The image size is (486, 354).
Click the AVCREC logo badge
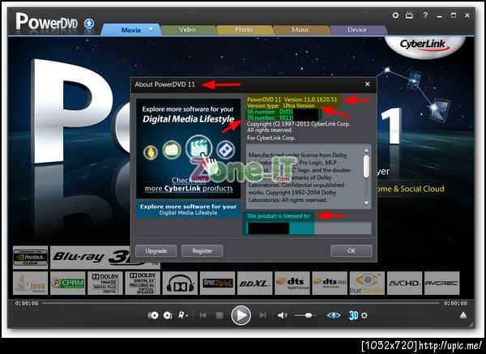tap(441, 283)
